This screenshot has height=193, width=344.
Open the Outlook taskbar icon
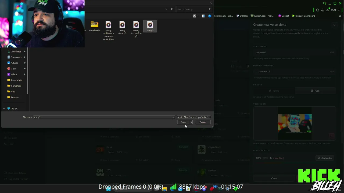pyautogui.click(x=180, y=189)
